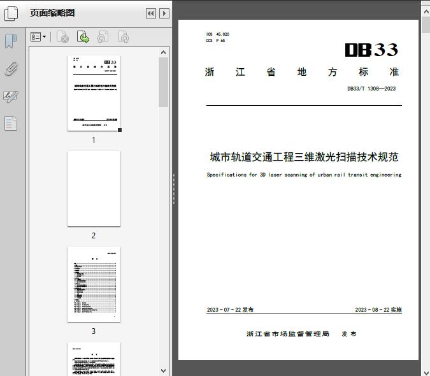
Task: Click the 浙江省市场监督管理局 issuer text
Action: (288, 334)
